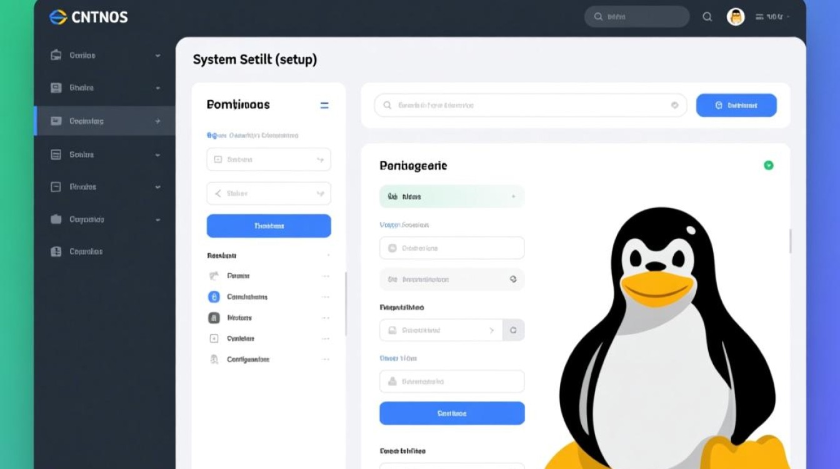Toggle the green status indicator on the form card
Screen dimensions: 840x469
pos(770,164)
